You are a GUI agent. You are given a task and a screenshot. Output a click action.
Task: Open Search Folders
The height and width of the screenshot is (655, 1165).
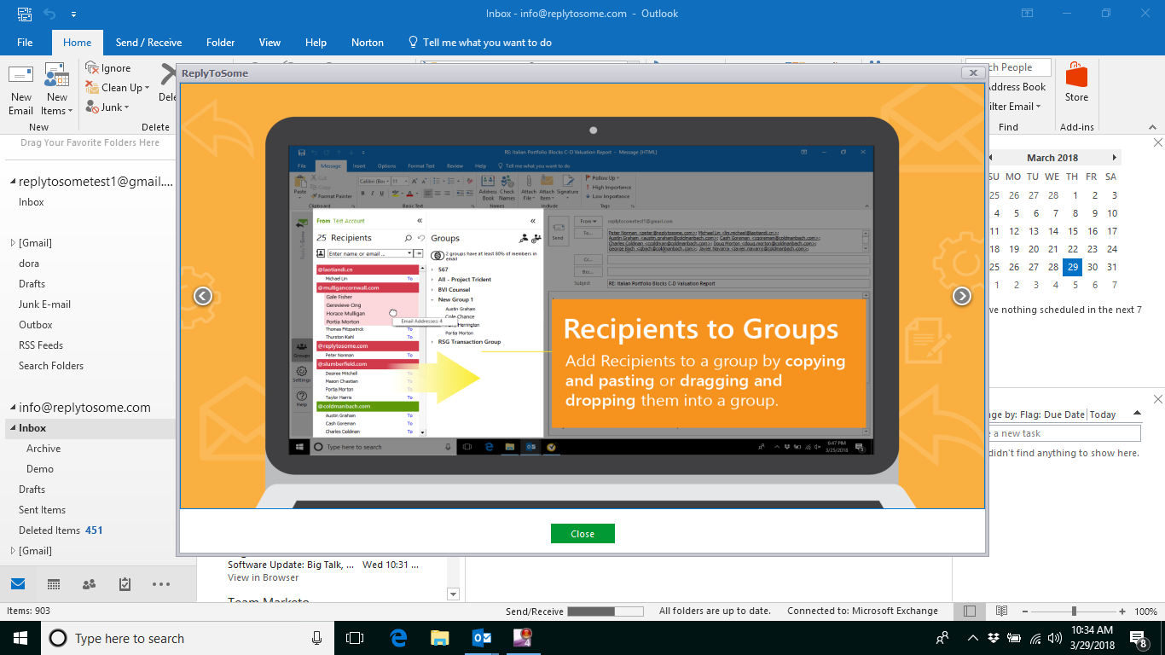coord(51,366)
